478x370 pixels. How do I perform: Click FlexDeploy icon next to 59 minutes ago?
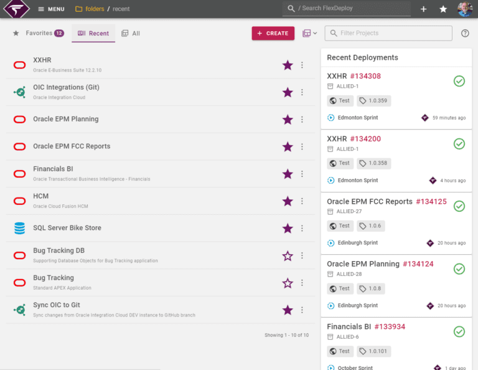point(425,118)
